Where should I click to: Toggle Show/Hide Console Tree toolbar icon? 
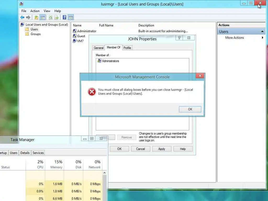[x=42, y=17]
